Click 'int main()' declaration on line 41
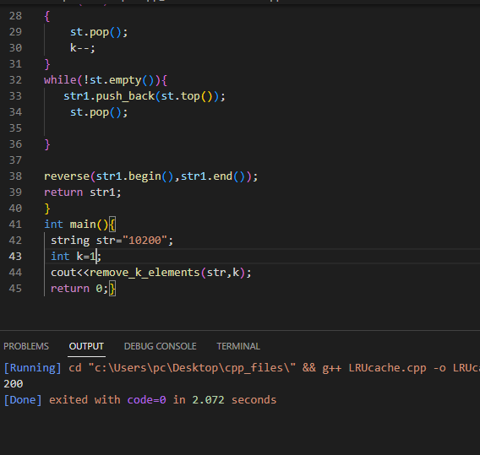 click(x=76, y=225)
